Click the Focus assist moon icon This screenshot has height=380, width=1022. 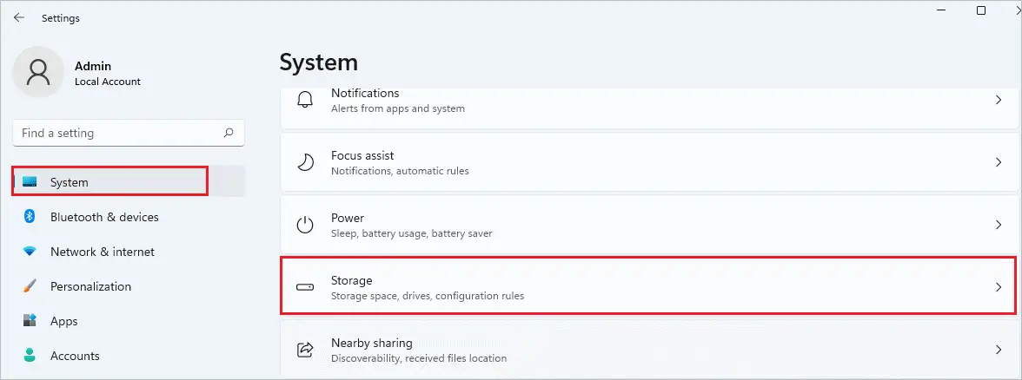(x=305, y=163)
